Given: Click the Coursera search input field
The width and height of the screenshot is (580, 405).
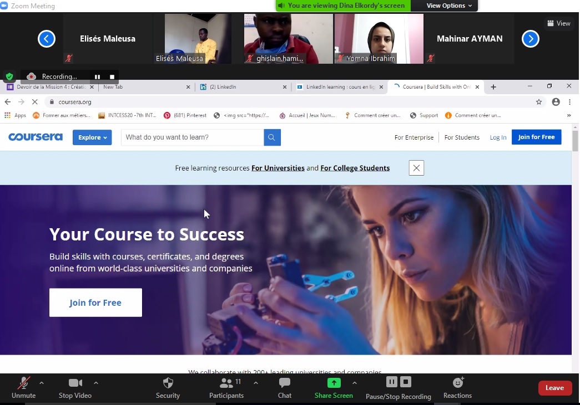Looking at the screenshot, I should coord(192,137).
